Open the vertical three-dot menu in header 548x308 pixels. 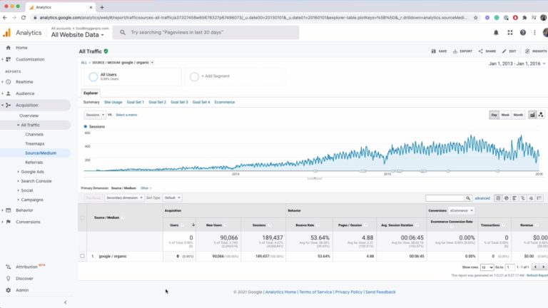point(534,33)
